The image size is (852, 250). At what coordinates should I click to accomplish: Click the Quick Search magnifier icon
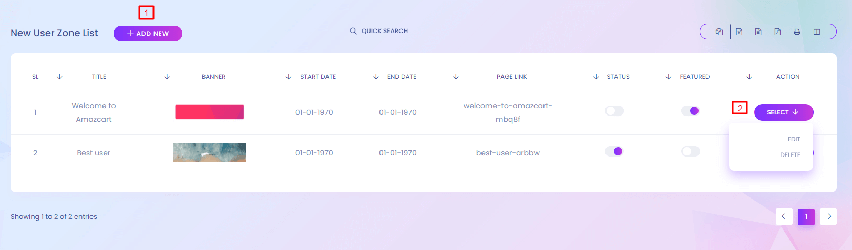(x=353, y=31)
